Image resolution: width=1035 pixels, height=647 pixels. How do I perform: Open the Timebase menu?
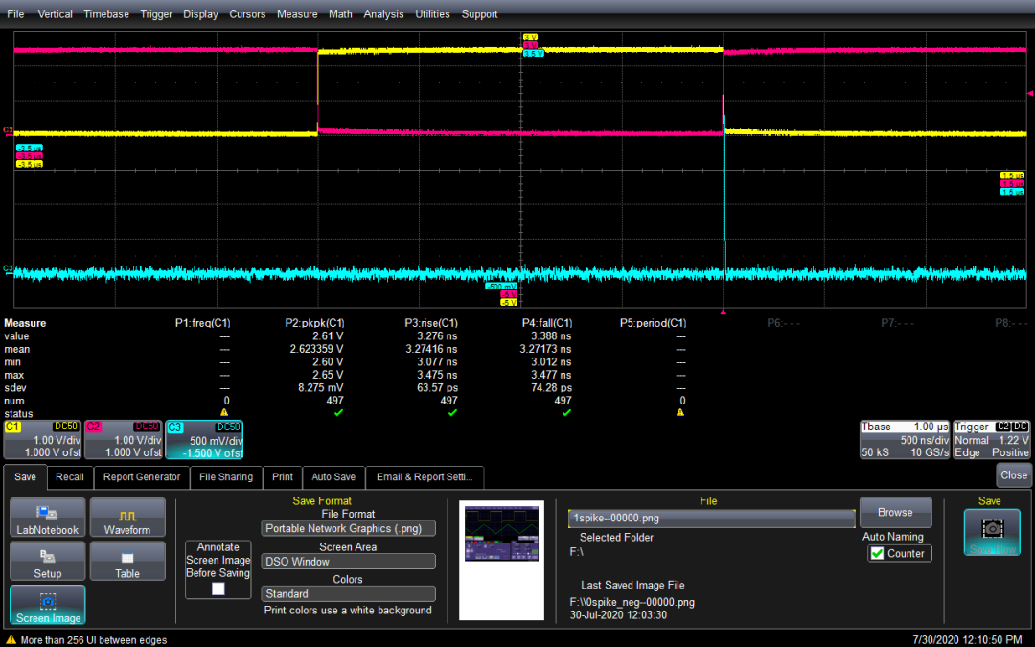click(107, 14)
